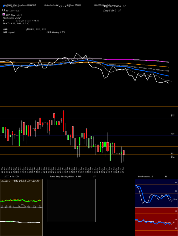The width and height of the screenshot is (178, 236).
Task: Select the '20 Day = 5.02' legend text
Action: point(13,6)
